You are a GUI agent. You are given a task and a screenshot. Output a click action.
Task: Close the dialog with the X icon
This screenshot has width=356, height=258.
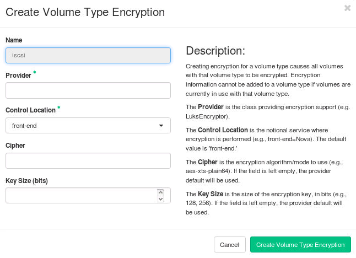click(347, 8)
